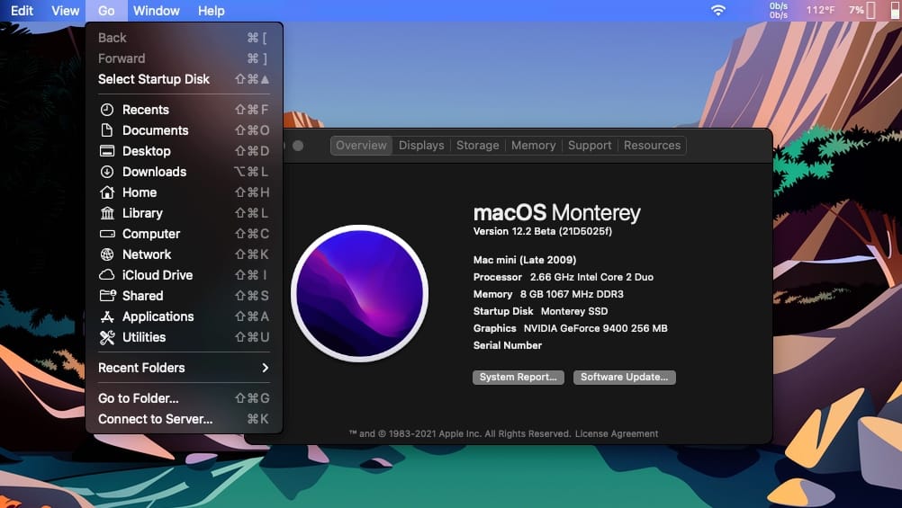Click the iCloud Drive cloud icon
Image resolution: width=902 pixels, height=508 pixels.
tap(107, 275)
